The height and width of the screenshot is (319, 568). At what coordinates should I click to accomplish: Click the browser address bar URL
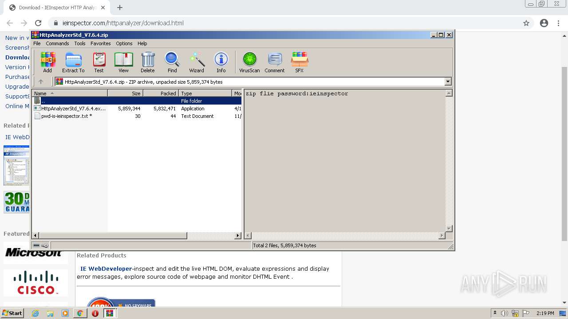123,23
